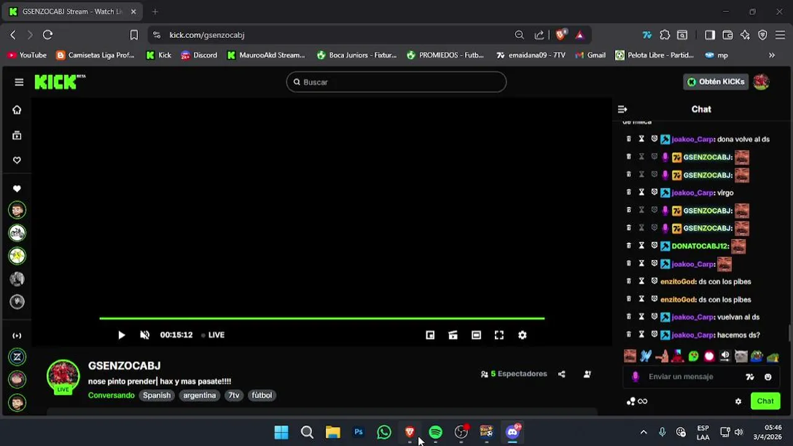Click the recommended streams broadcast icon
793x446 pixels.
[17, 335]
